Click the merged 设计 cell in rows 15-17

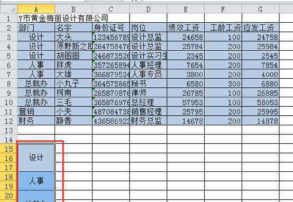pyautogui.click(x=36, y=158)
